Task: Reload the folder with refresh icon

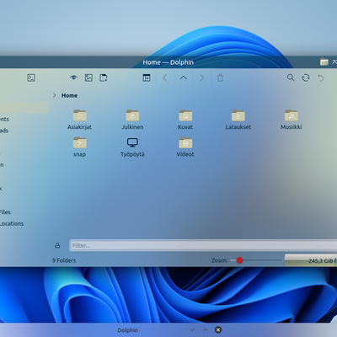Action: click(x=306, y=78)
